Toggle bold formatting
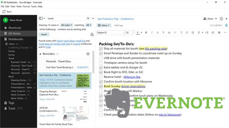Screen dimensions: 229x128 pyautogui.click(x=146, y=32)
